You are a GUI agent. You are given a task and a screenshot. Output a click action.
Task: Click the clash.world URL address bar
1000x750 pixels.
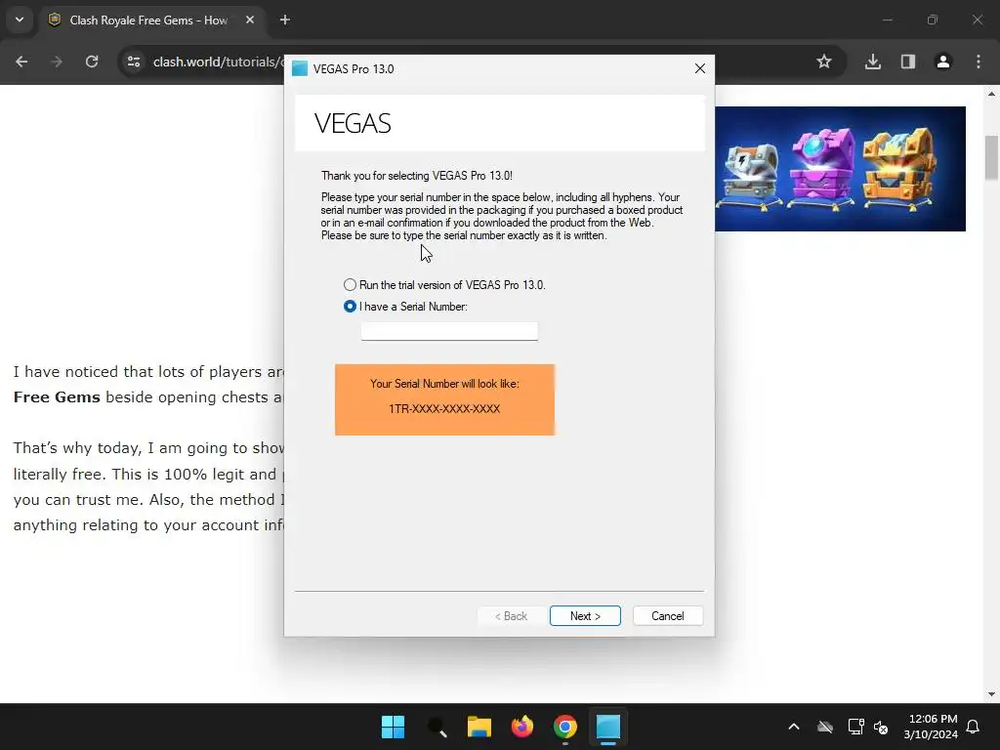pyautogui.click(x=217, y=62)
